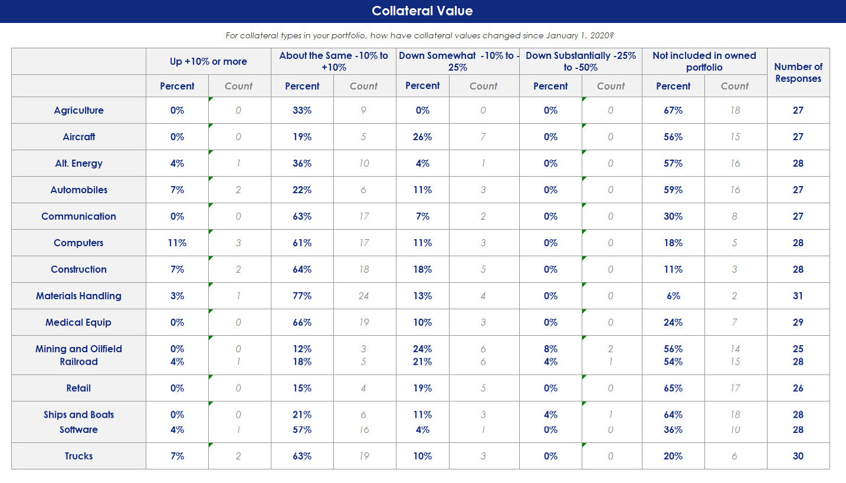Click the Mining and Oilfield label
Screen dimensions: 846x483
pos(78,349)
